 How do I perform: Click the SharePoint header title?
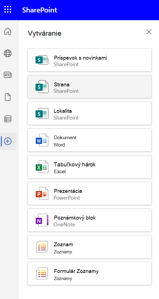tap(40, 10)
